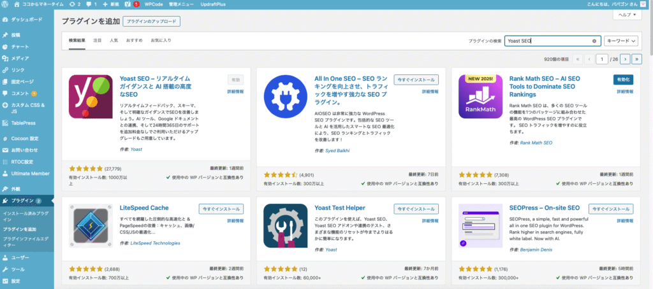Clear the plugin search text
Viewport: 653px width, 289px height.
[x=594, y=41]
